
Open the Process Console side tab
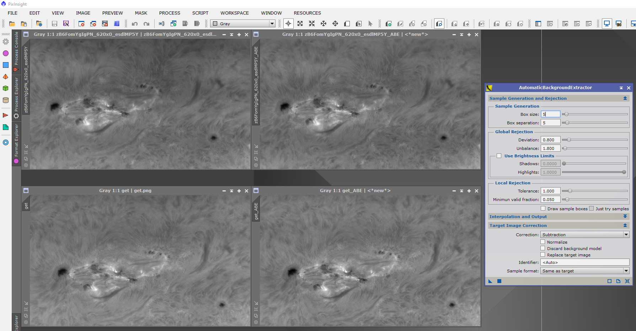tap(16, 52)
